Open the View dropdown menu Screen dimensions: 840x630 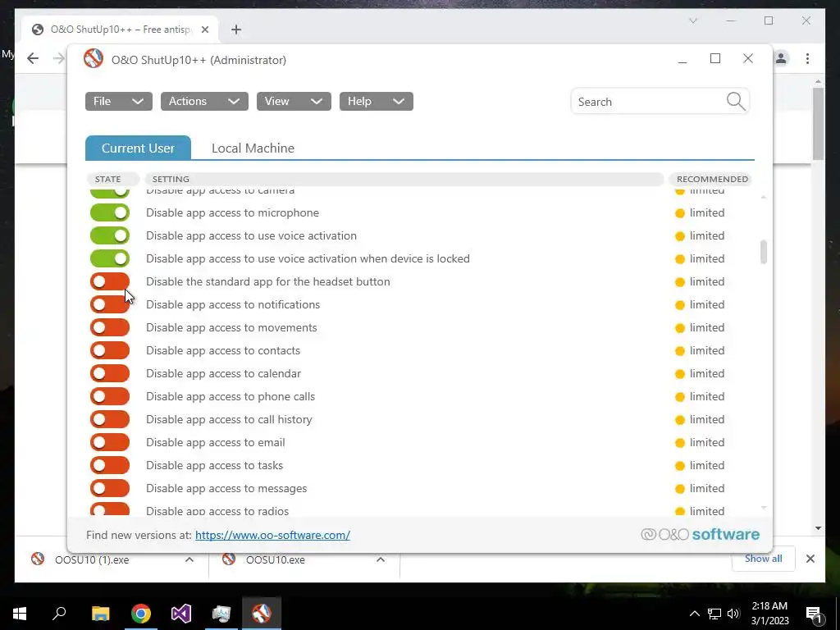click(294, 101)
